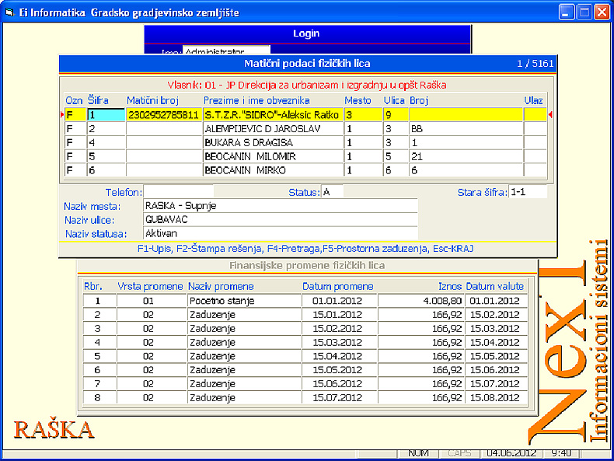Click the Matični broj column header
The width and height of the screenshot is (614, 461).
click(153, 100)
